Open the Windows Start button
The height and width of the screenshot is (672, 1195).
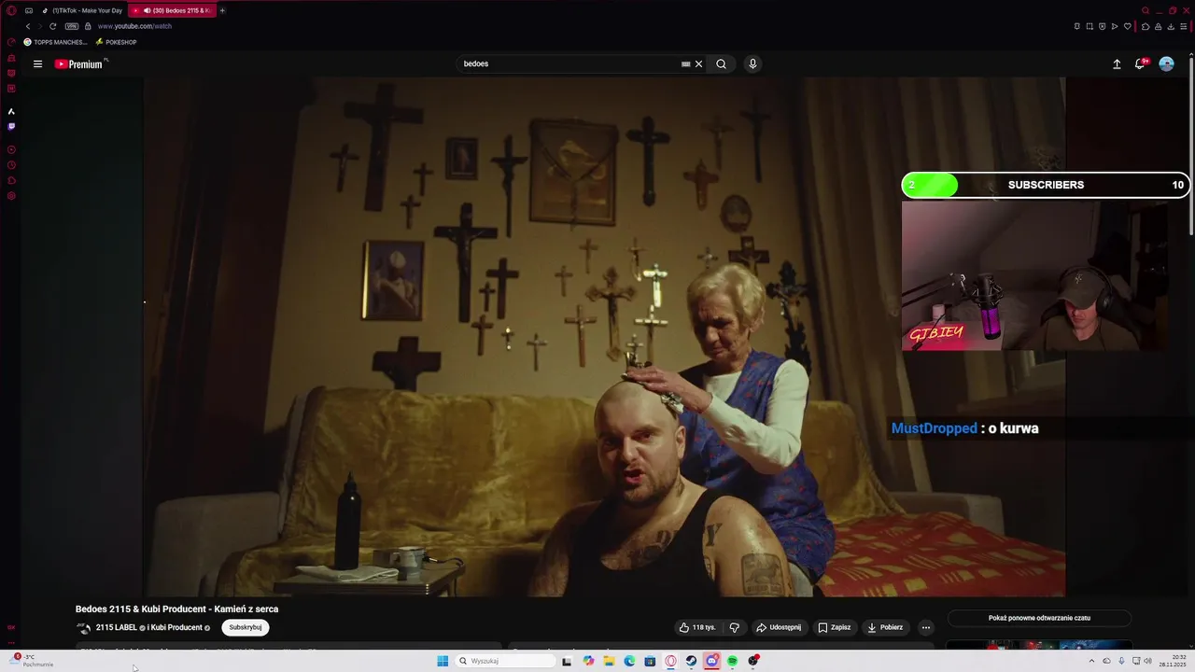(x=443, y=661)
